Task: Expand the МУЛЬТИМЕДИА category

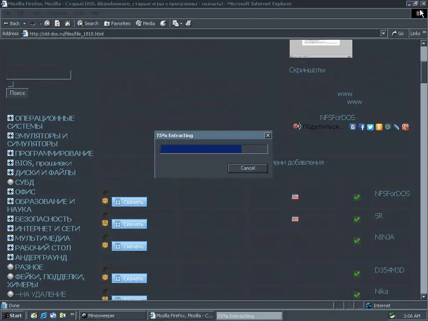Action: [10, 238]
